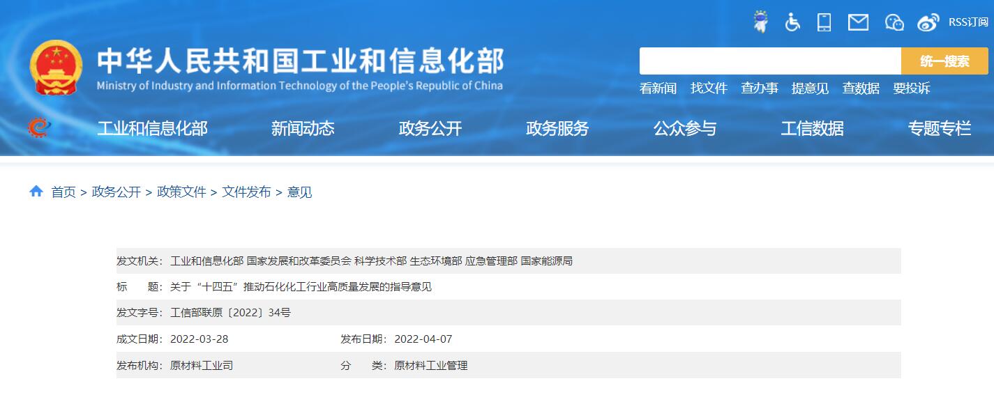This screenshot has width=994, height=395.
Task: Click the document title about “十四五”石化化工
Action: pyautogui.click(x=301, y=287)
